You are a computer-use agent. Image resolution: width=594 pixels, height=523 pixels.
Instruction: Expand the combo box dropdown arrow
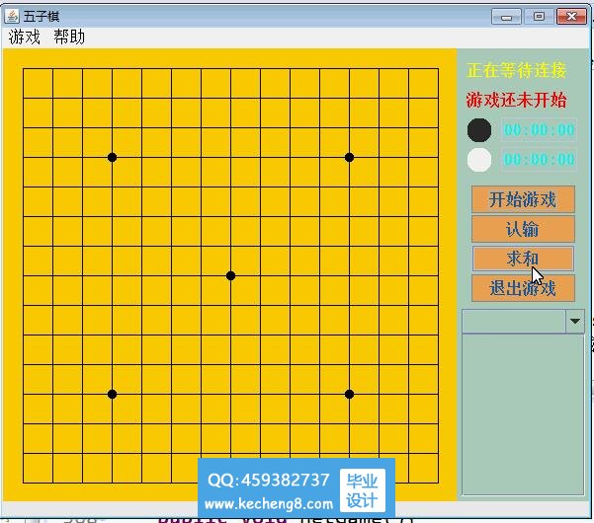[575, 321]
